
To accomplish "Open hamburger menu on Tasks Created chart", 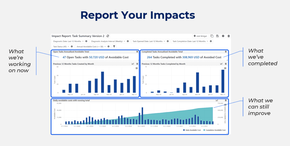I will (x=137, y=68).
